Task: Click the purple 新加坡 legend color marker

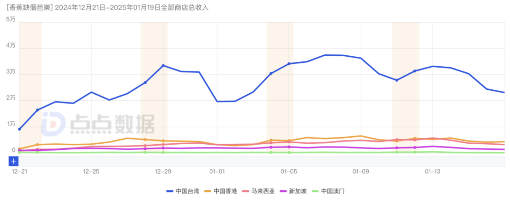Action: tap(284, 191)
